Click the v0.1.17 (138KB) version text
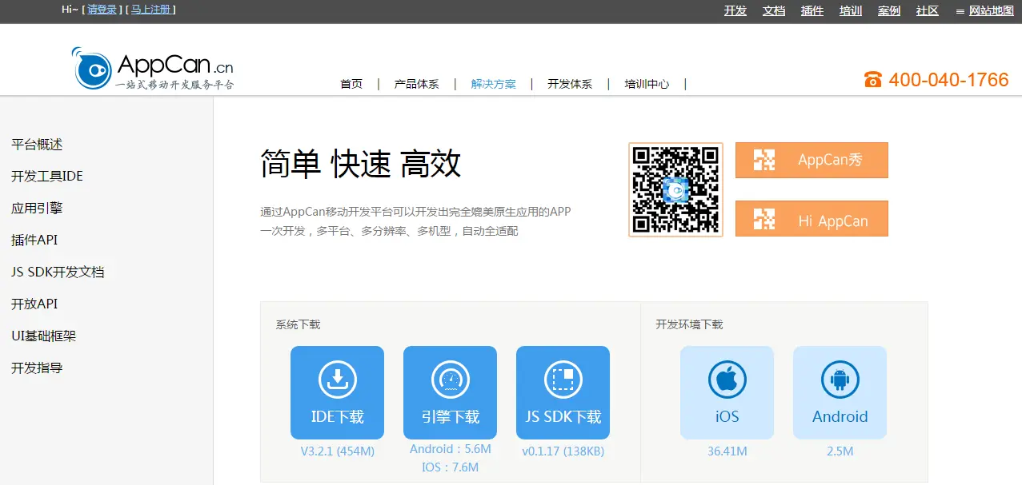 (563, 451)
